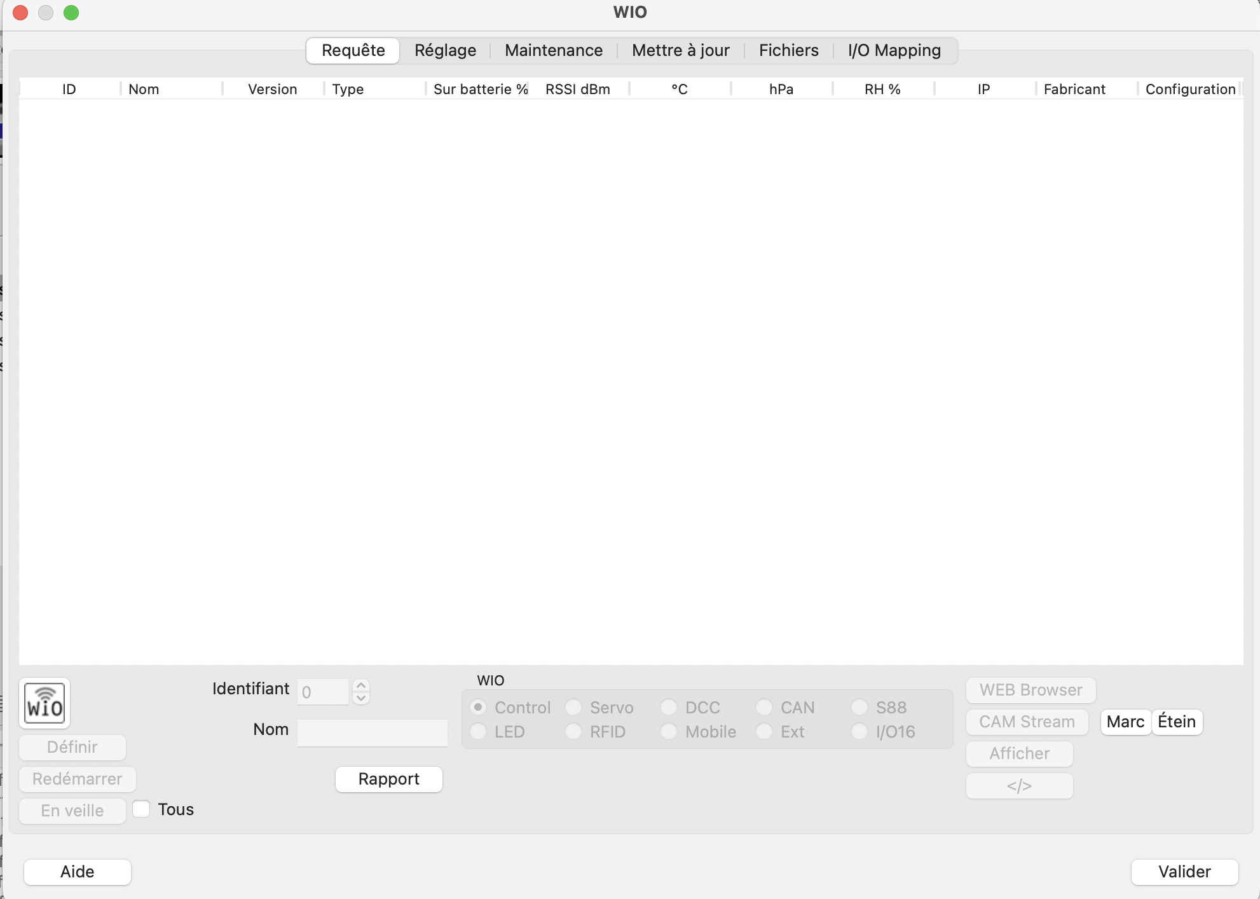Go to the I/O Mapping tab
Image resolution: width=1260 pixels, height=899 pixels.
click(x=894, y=50)
